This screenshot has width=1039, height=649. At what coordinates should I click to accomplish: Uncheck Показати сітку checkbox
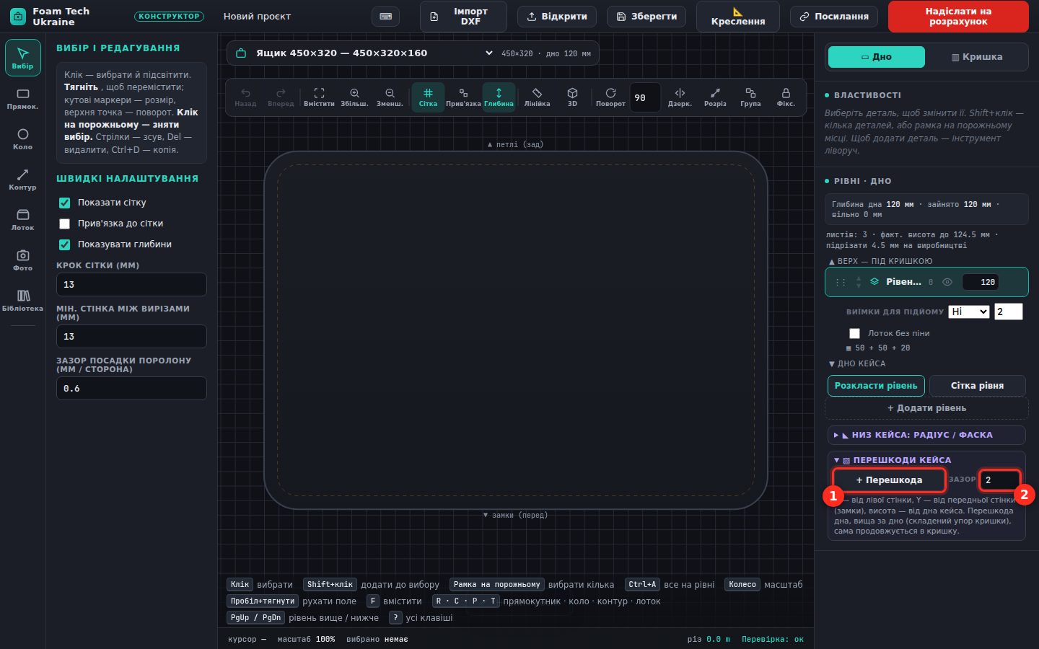click(64, 203)
